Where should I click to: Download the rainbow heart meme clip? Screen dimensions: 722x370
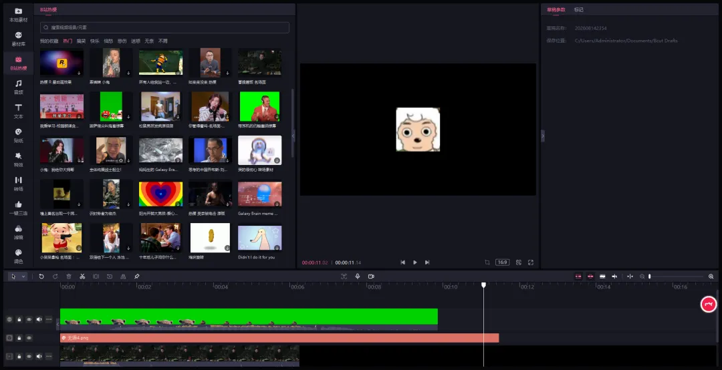click(x=178, y=204)
